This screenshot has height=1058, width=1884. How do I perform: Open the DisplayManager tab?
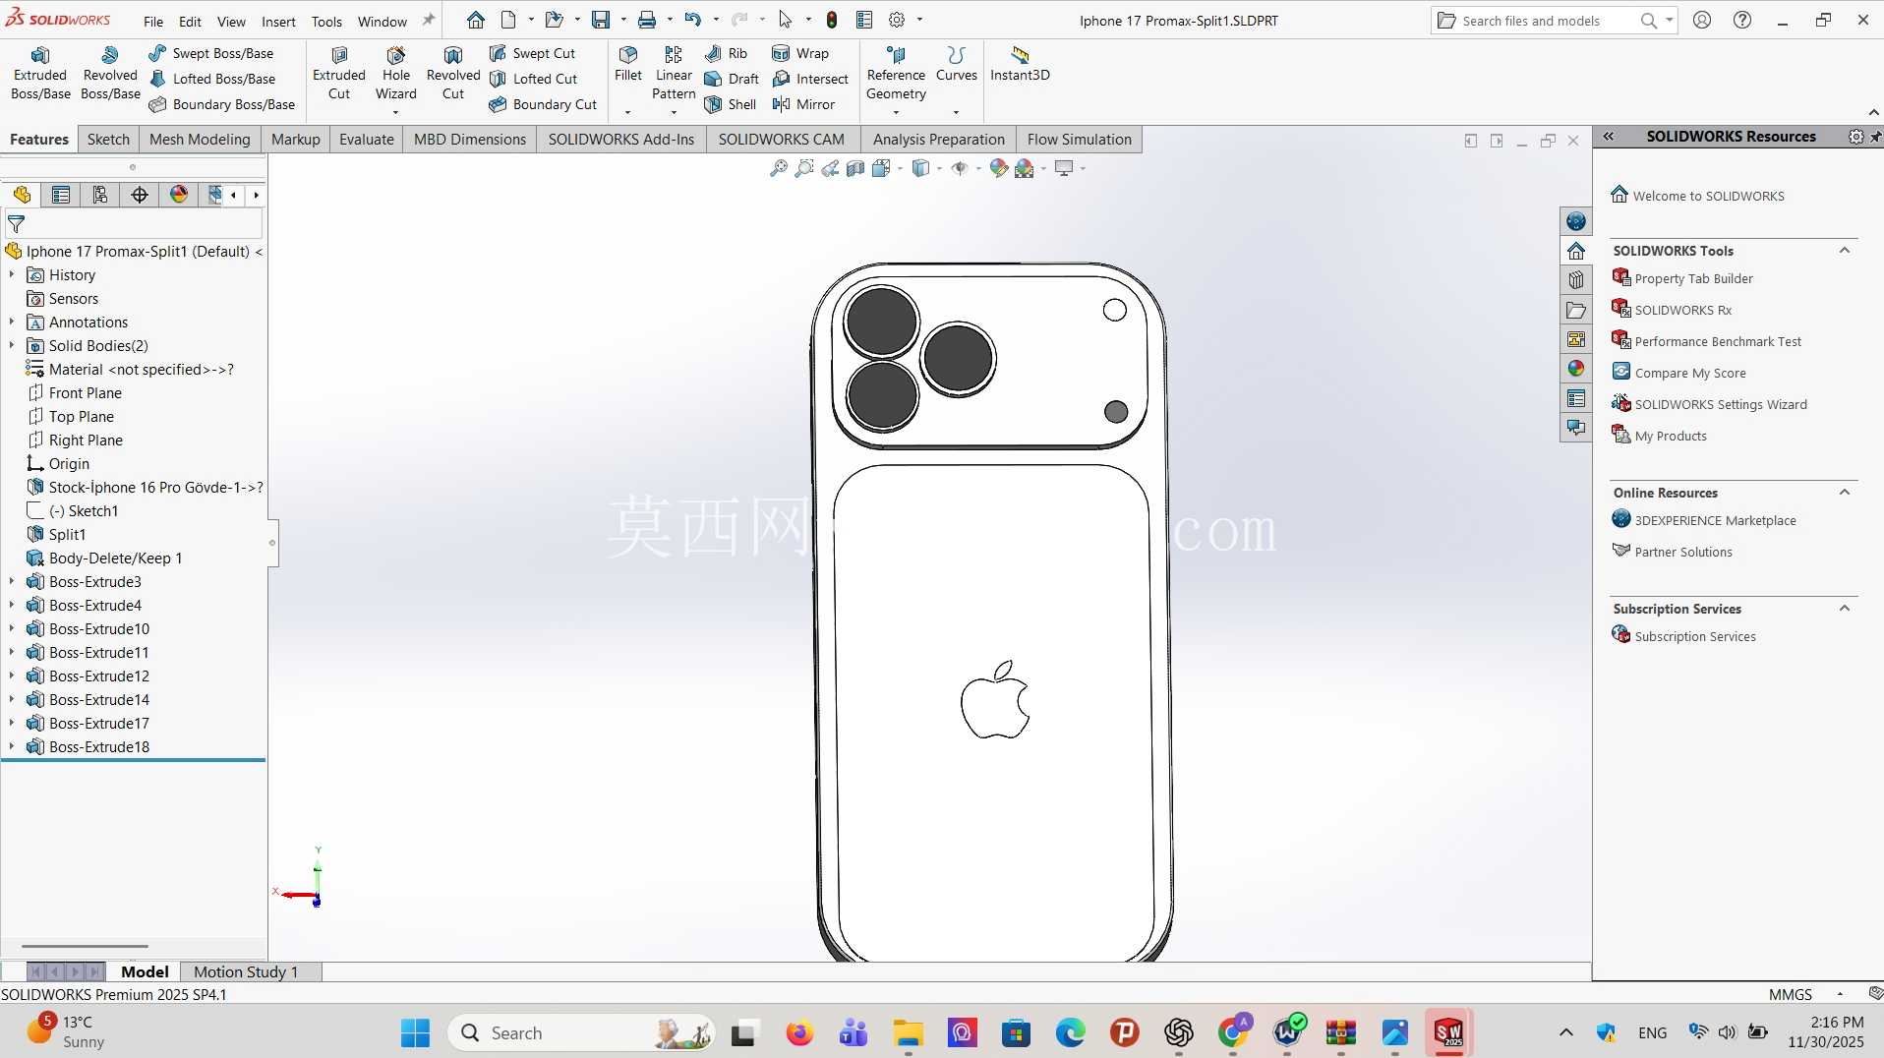(x=179, y=195)
